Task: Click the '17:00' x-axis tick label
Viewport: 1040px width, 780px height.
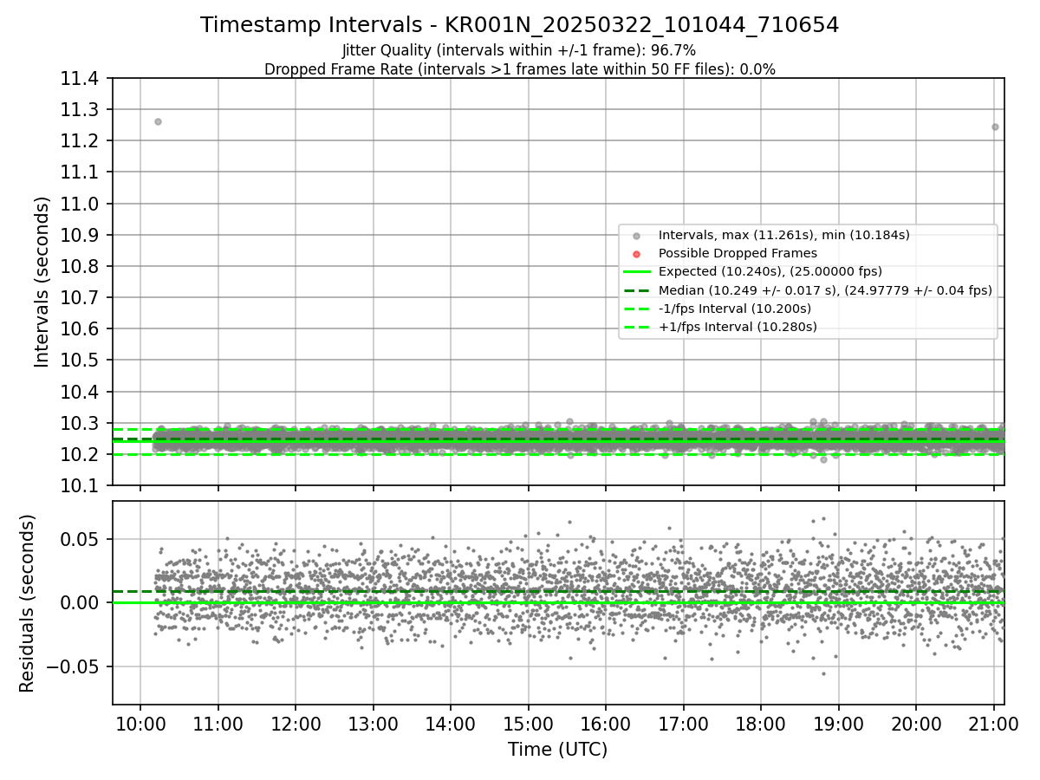Action: [x=683, y=724]
